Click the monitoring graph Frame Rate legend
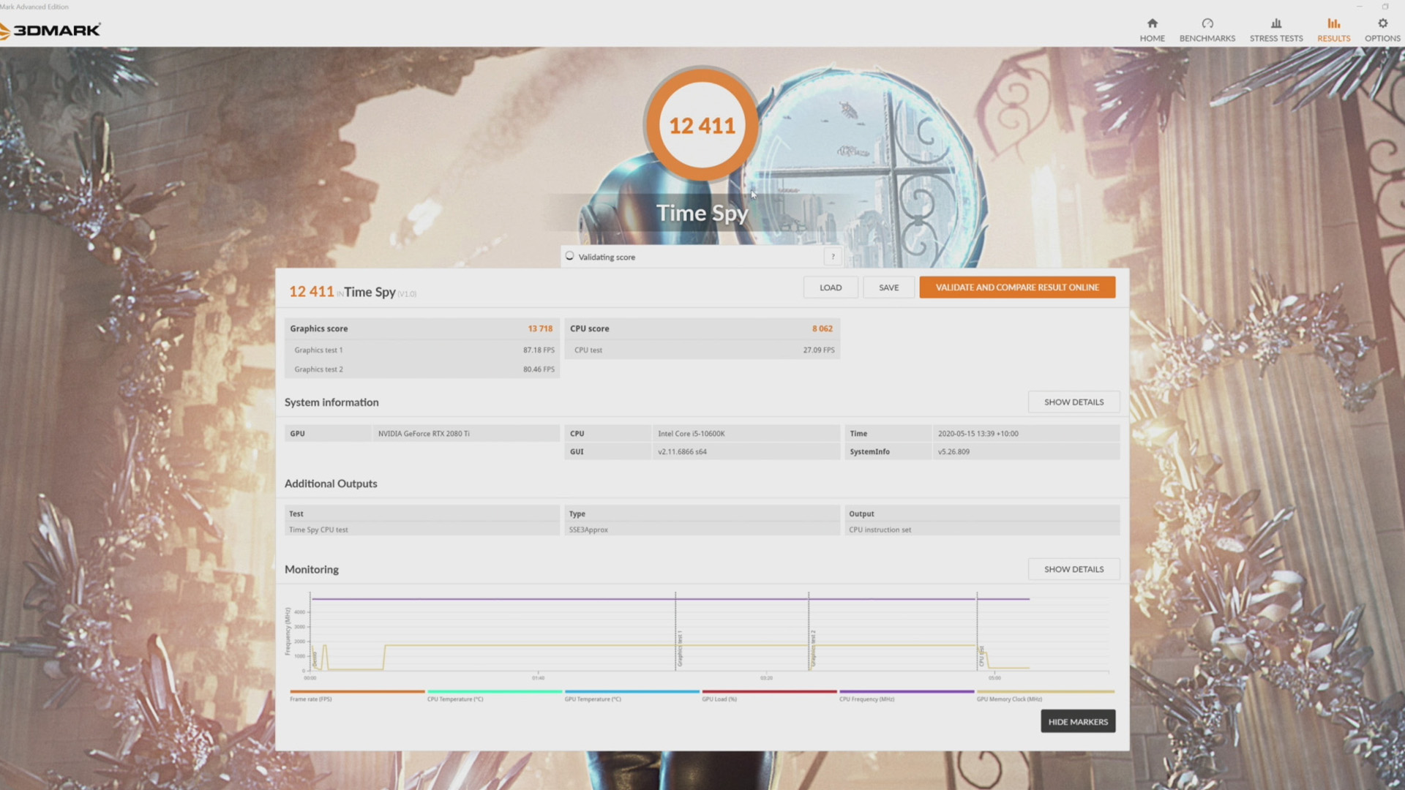 point(310,699)
